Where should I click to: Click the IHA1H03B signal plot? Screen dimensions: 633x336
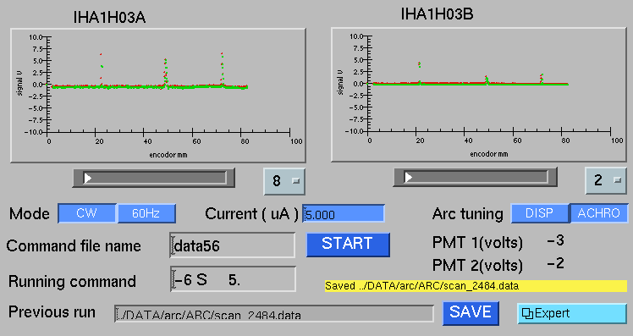point(479,95)
